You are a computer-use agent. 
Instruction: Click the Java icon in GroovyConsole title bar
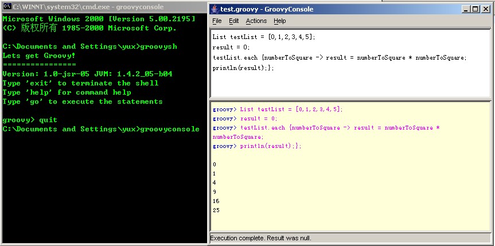pos(215,9)
